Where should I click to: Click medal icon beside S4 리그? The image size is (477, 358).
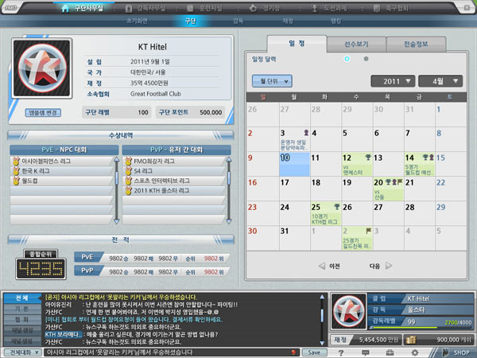tap(128, 171)
